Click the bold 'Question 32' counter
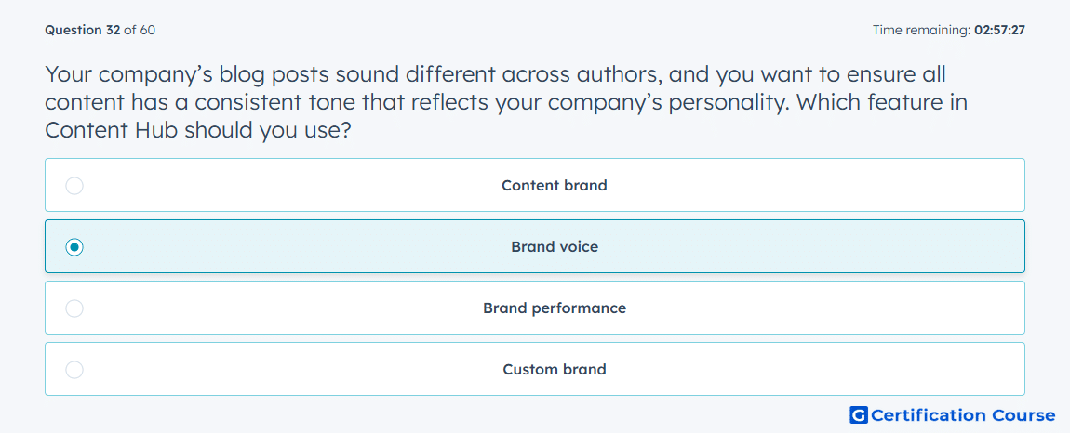The height and width of the screenshot is (433, 1070). [83, 30]
